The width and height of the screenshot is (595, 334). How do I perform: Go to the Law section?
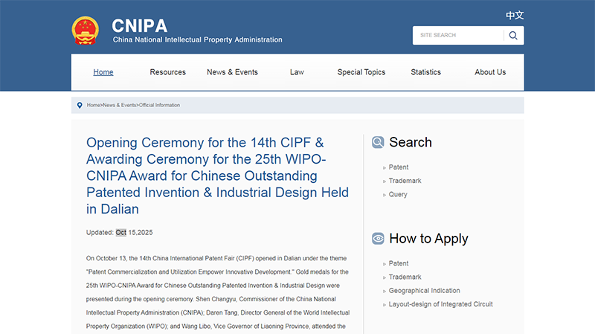[x=297, y=72]
